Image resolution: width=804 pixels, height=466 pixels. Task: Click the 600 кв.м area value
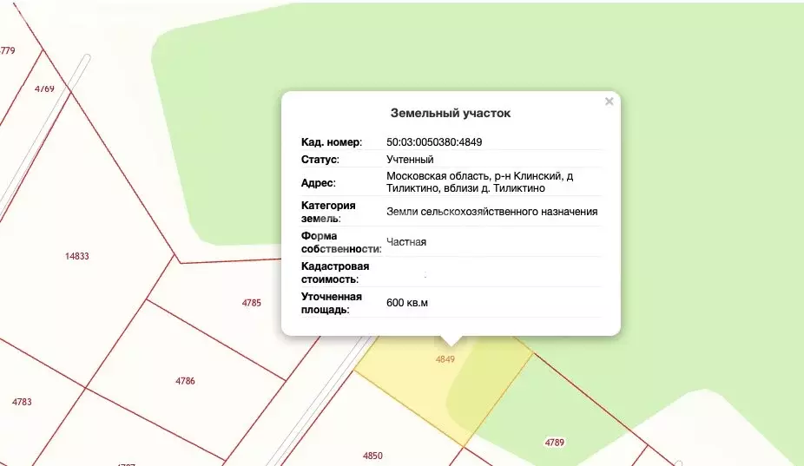[406, 303]
